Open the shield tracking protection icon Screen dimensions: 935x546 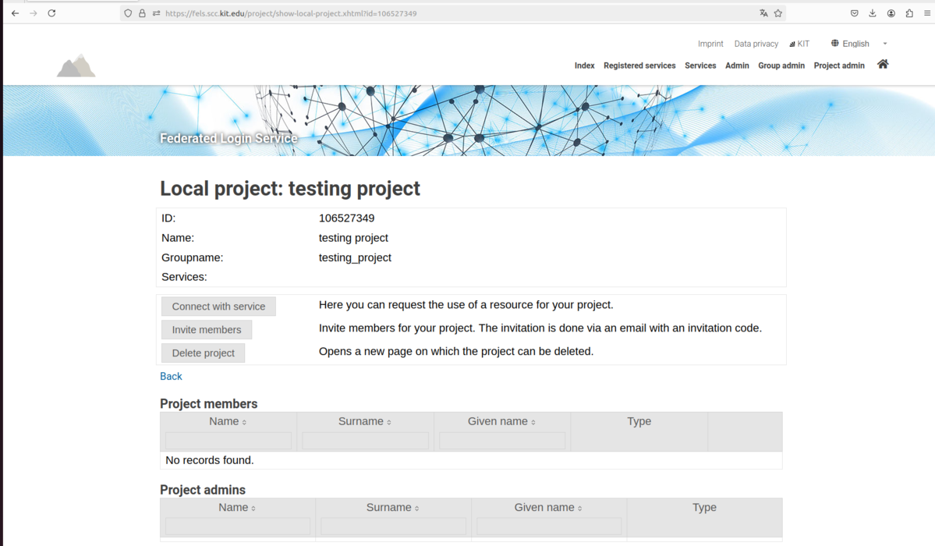[x=128, y=13]
